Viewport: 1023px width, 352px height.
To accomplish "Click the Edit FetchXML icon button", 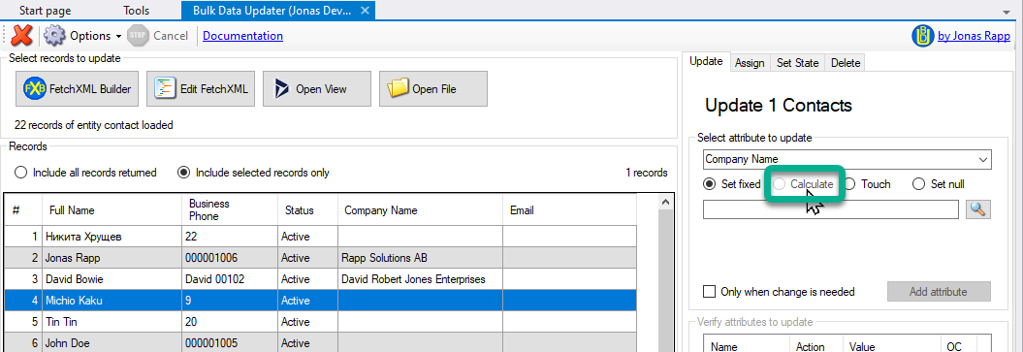I will tap(165, 88).
